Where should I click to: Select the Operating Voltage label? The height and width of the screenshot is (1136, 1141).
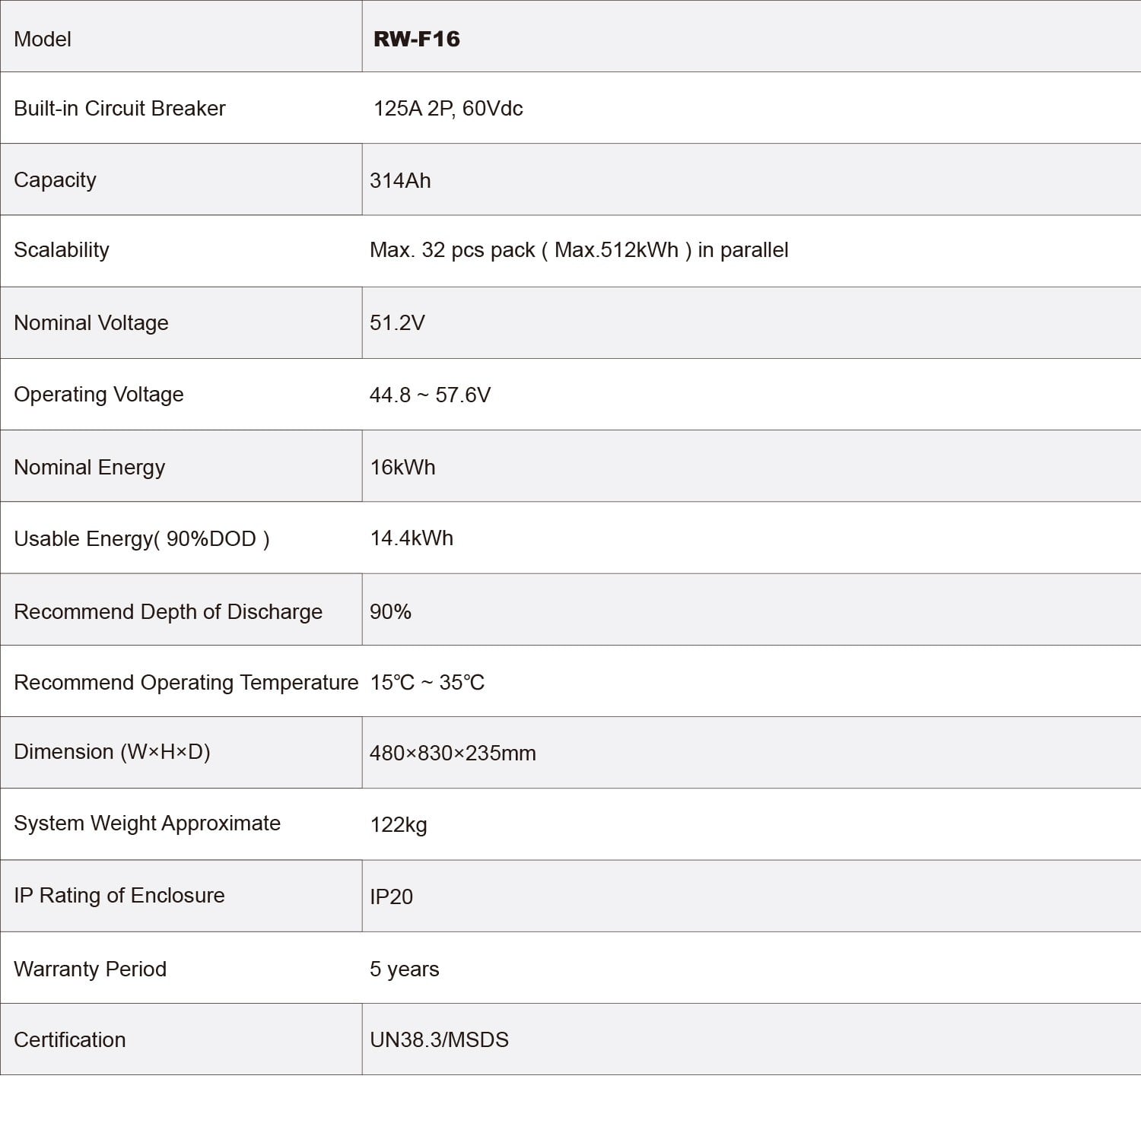coord(99,394)
